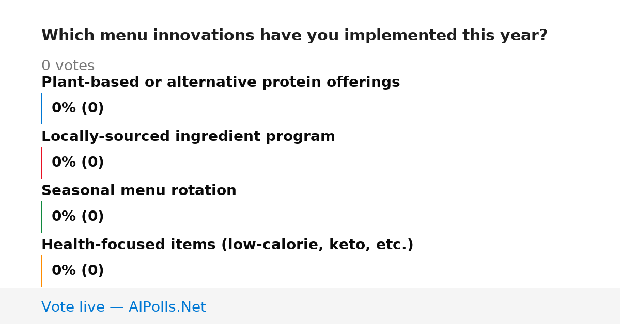Viewport: 620px width, 324px height.
Task: Click the red bar under Locally-sourced option
Action: coord(41,163)
